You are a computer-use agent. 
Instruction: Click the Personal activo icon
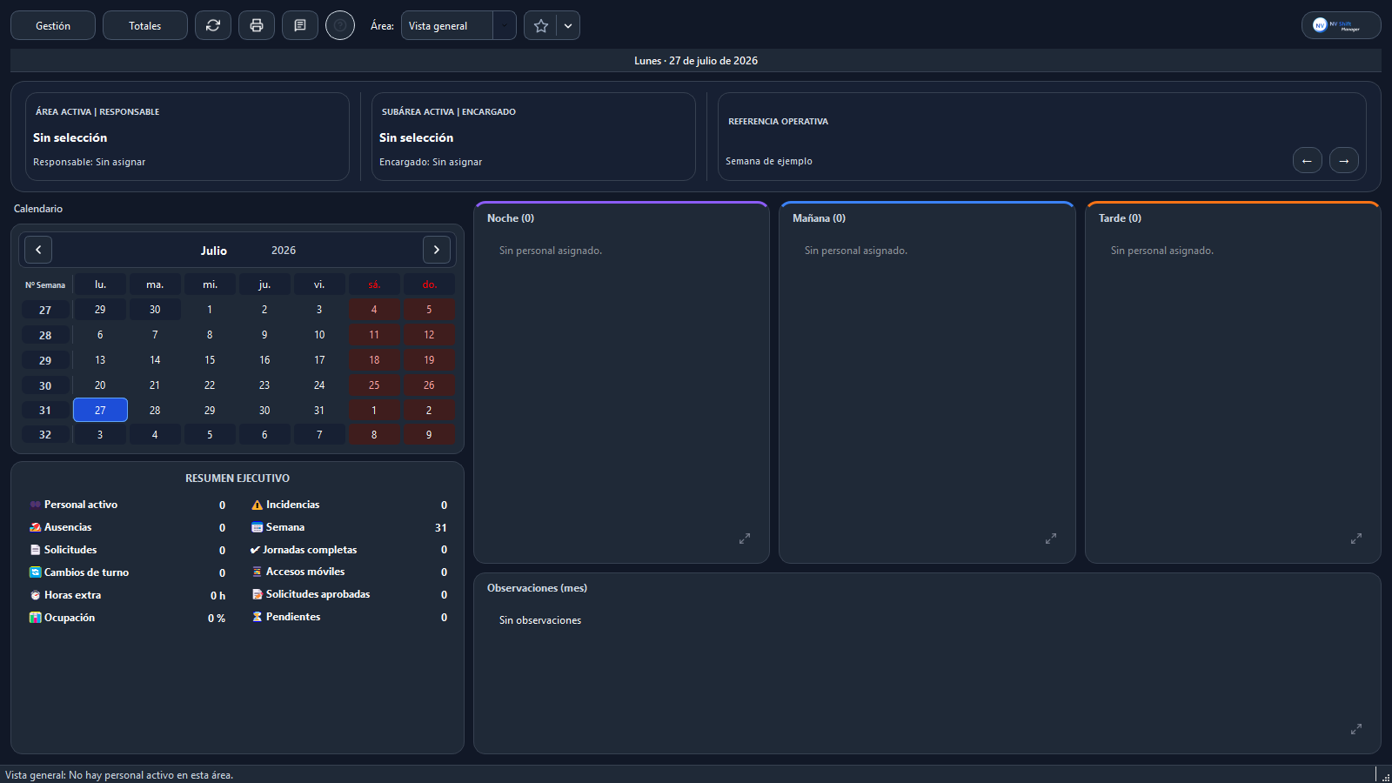point(36,505)
